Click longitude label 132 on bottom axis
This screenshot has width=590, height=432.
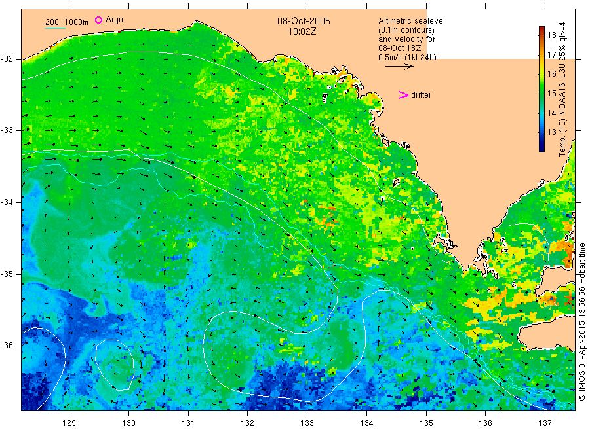(248, 423)
